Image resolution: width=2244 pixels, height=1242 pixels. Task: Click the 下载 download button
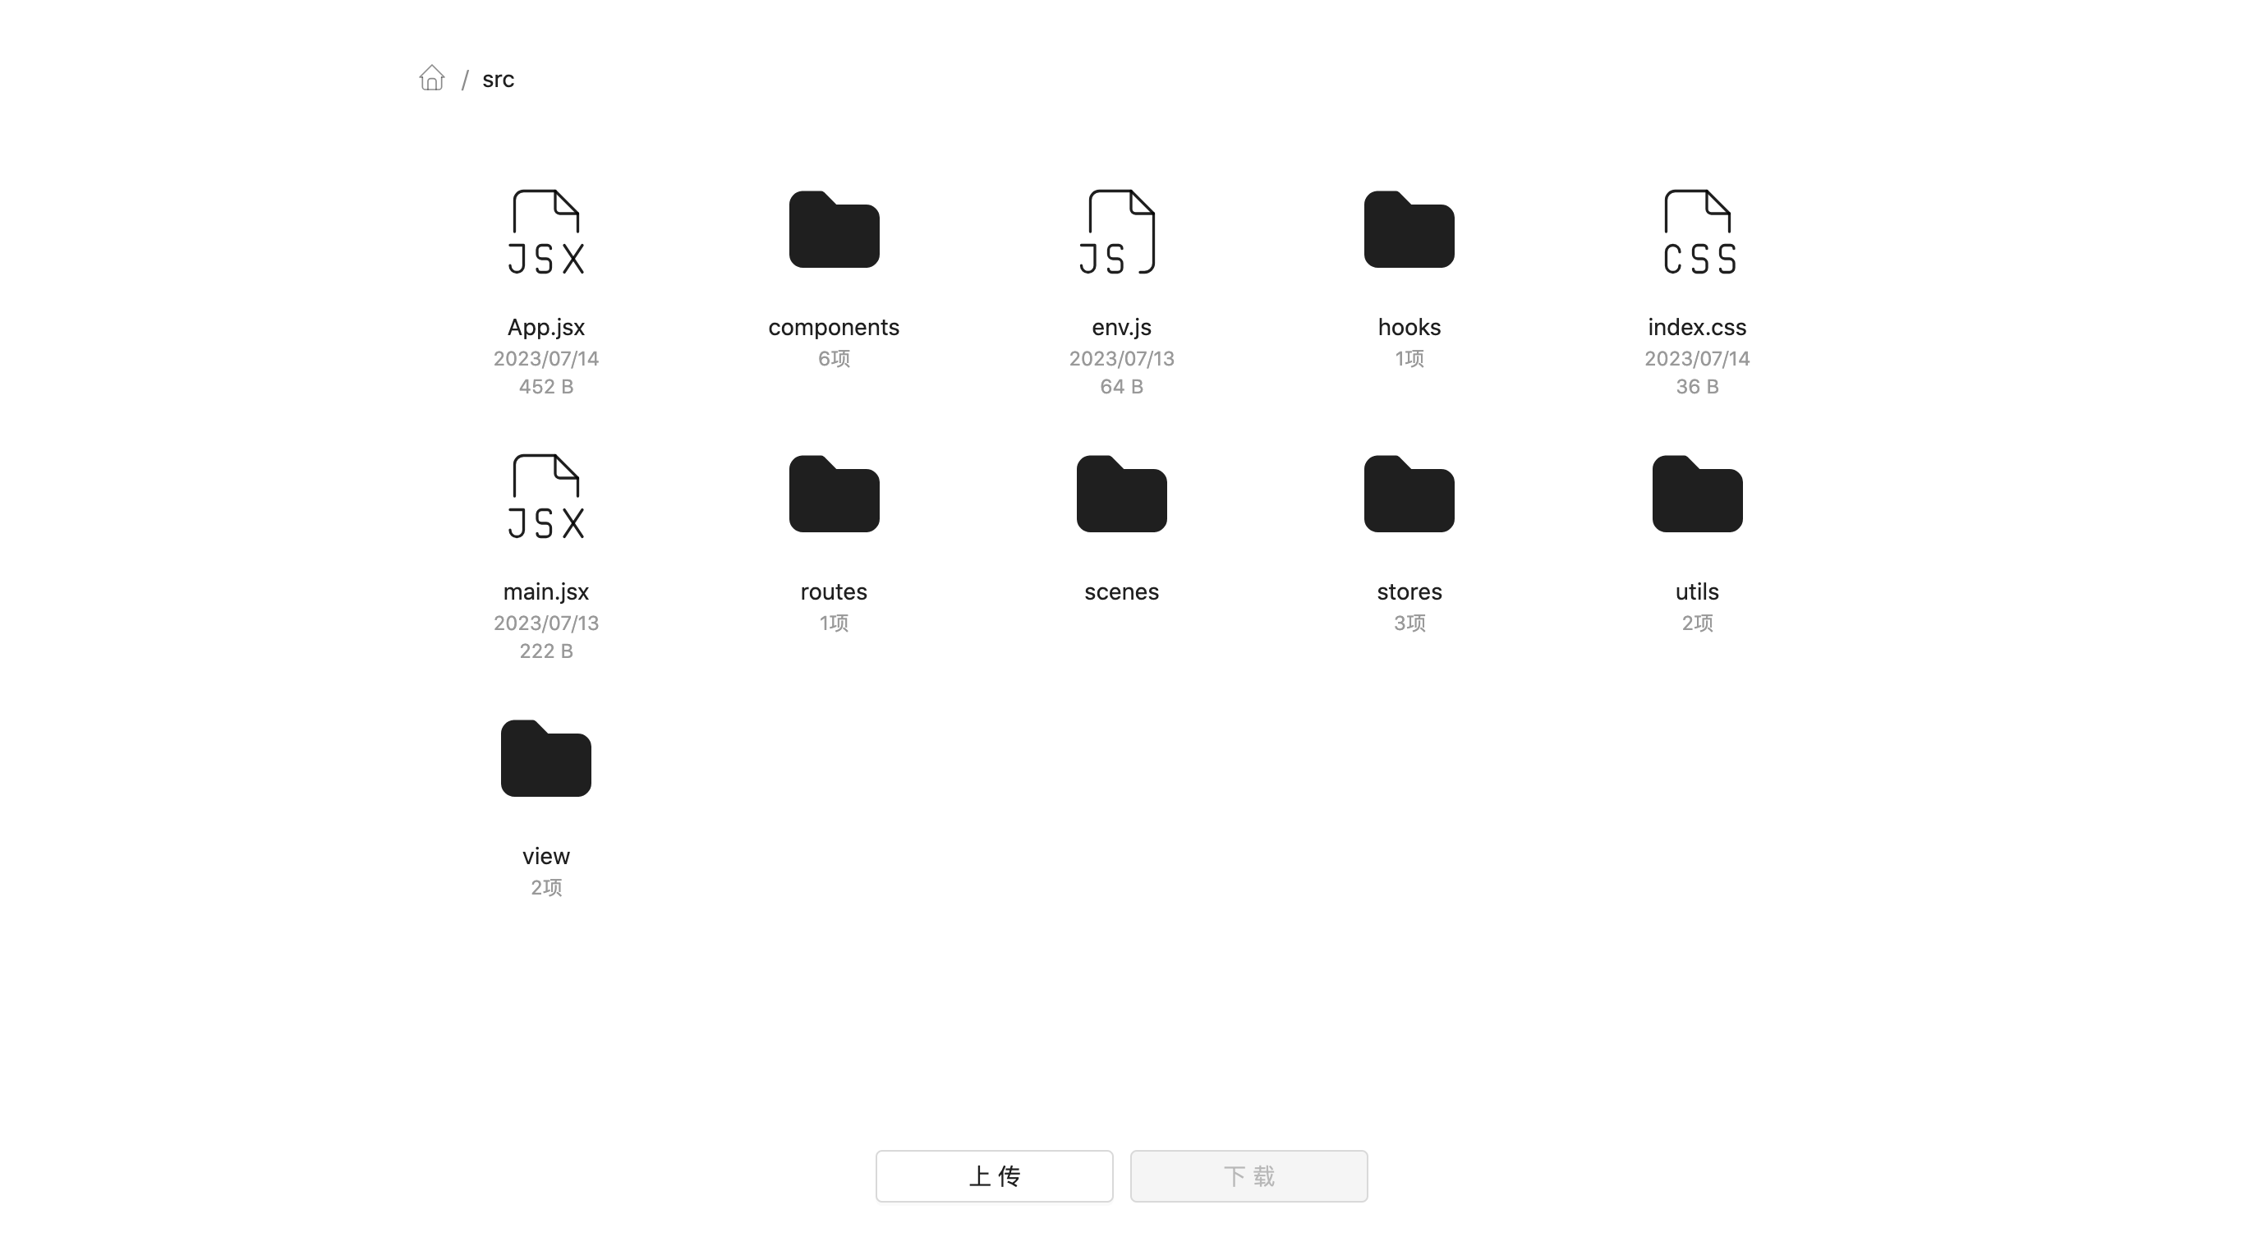1248,1175
